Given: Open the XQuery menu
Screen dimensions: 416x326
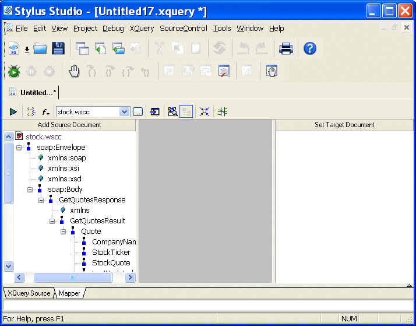Looking at the screenshot, I should pos(142,28).
